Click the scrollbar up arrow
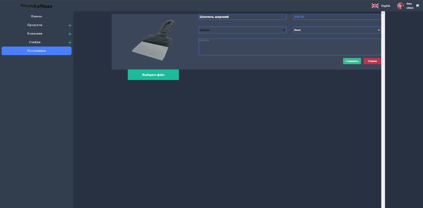This screenshot has height=208, width=423. [x=383, y=13]
